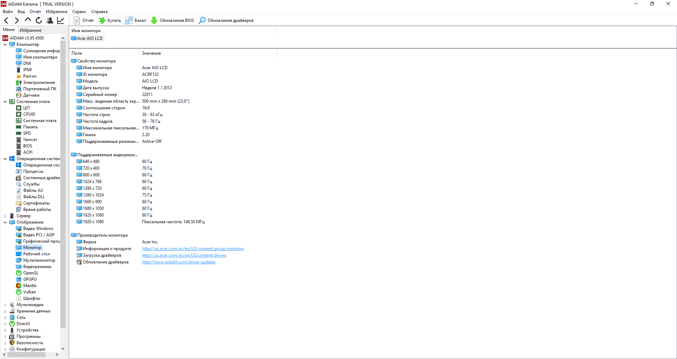Select the Датчики sensors tree item

click(x=28, y=95)
